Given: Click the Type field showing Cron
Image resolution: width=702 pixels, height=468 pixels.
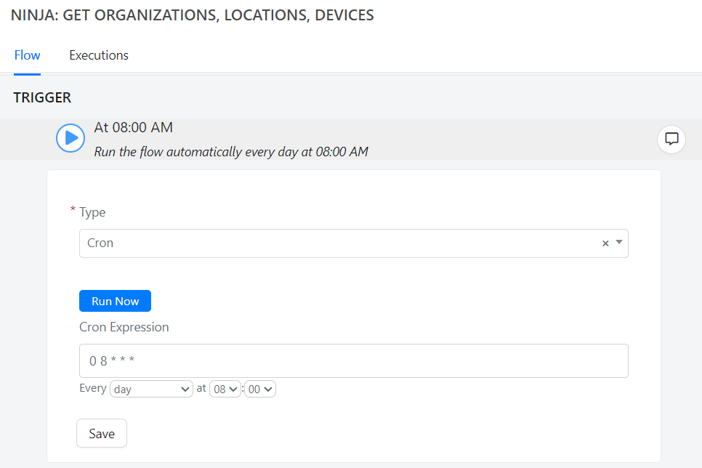Looking at the screenshot, I should [x=354, y=243].
